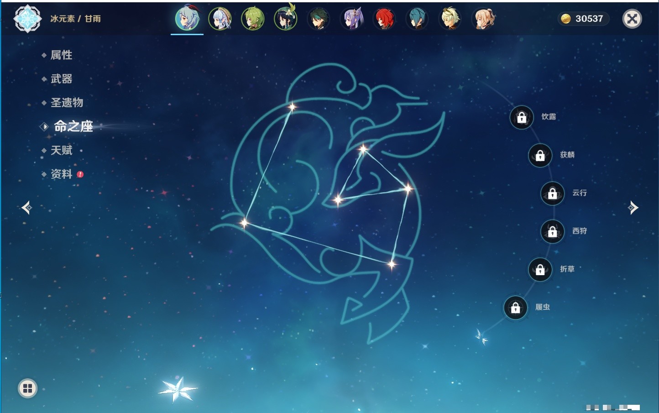This screenshot has height=413, width=659.
Task: Click the locked 云行 constellation node
Action: click(x=553, y=193)
